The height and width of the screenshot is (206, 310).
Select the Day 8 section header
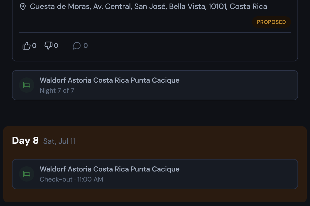point(25,141)
